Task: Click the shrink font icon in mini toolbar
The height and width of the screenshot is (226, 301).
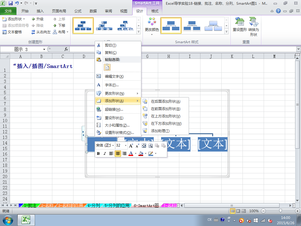Action: 137,146
